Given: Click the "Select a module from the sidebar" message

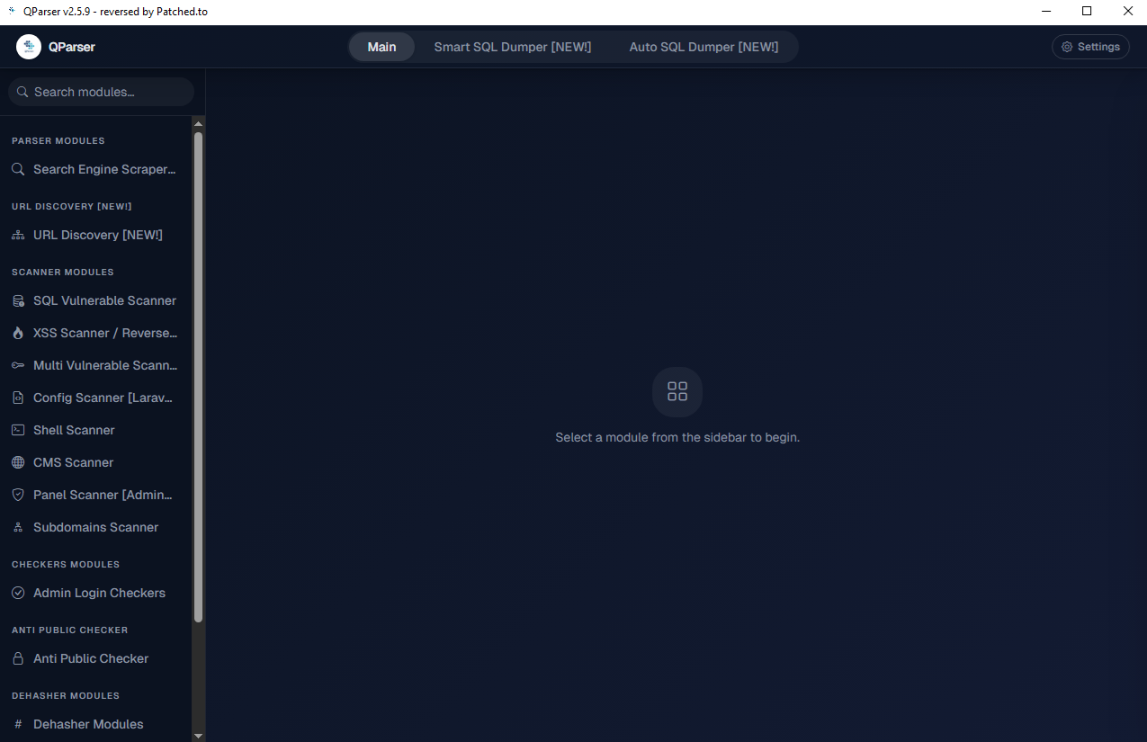Looking at the screenshot, I should pyautogui.click(x=677, y=437).
